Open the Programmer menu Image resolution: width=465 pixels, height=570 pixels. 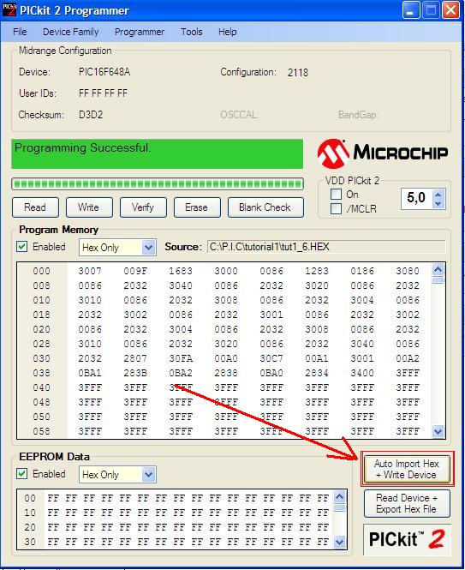tap(140, 32)
